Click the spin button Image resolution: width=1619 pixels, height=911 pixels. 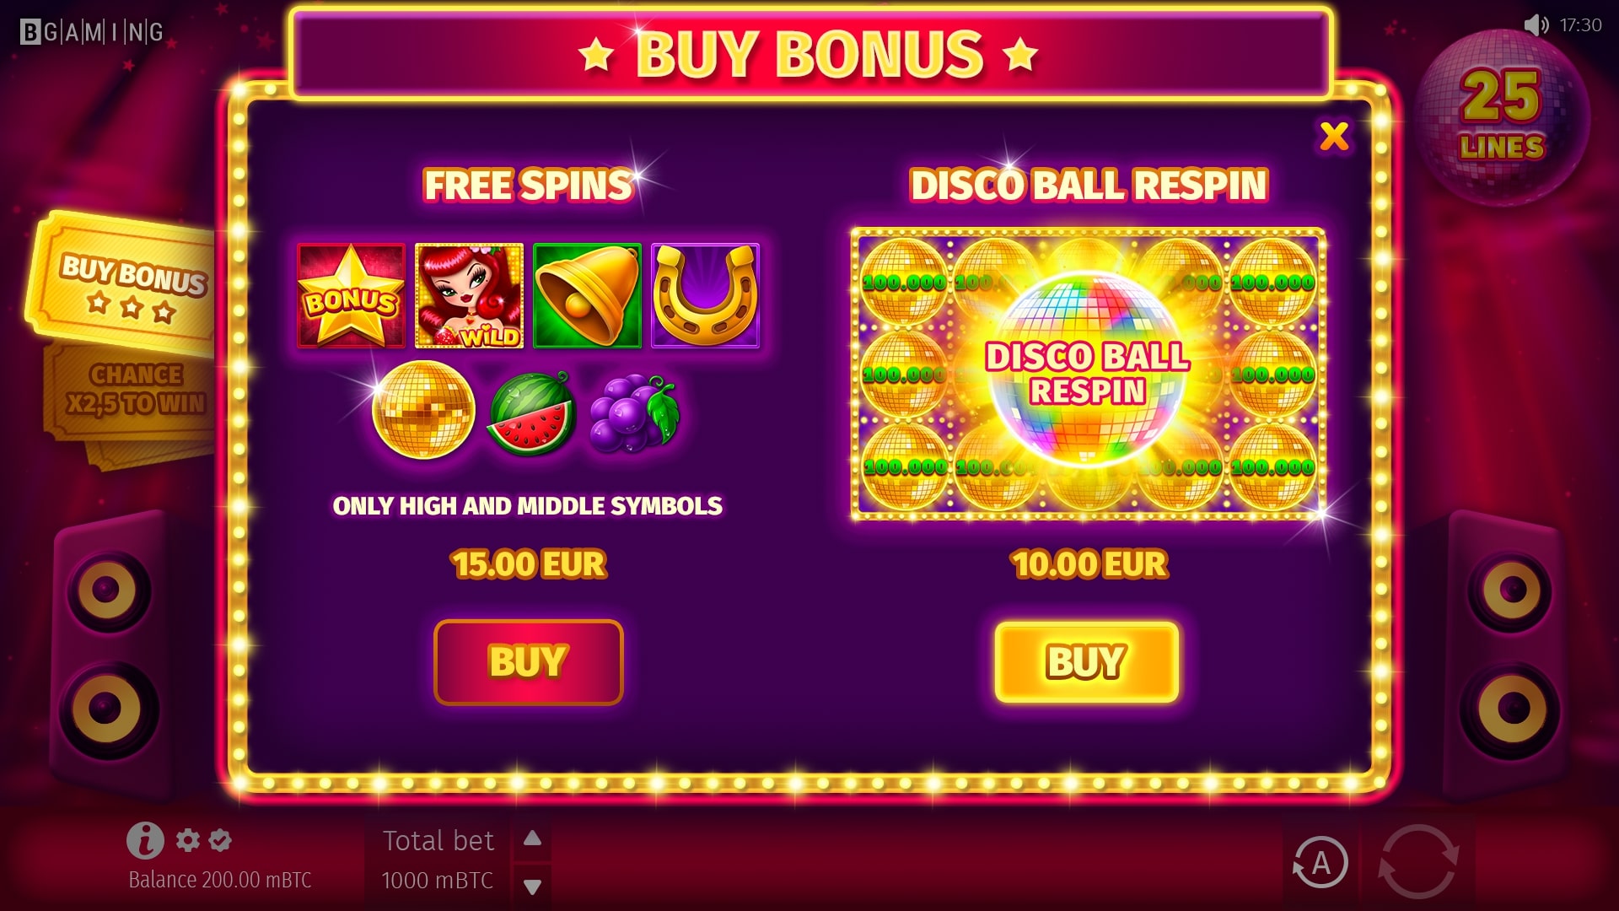pos(1418,862)
